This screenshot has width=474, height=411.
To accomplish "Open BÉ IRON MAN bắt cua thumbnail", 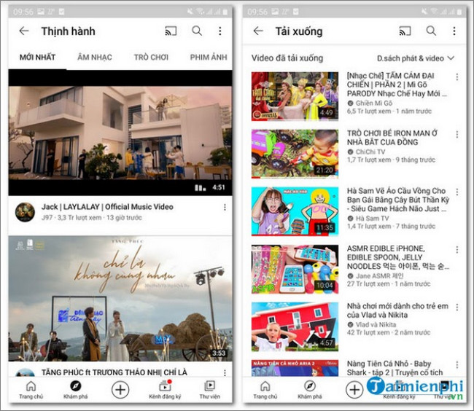I will pyautogui.click(x=295, y=154).
